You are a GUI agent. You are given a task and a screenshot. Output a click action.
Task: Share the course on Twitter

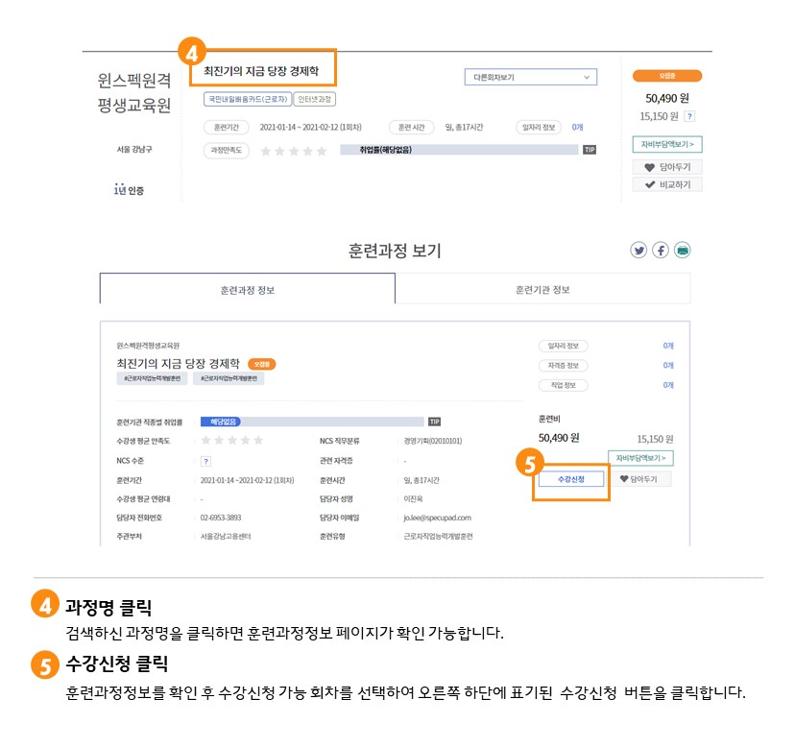click(638, 251)
